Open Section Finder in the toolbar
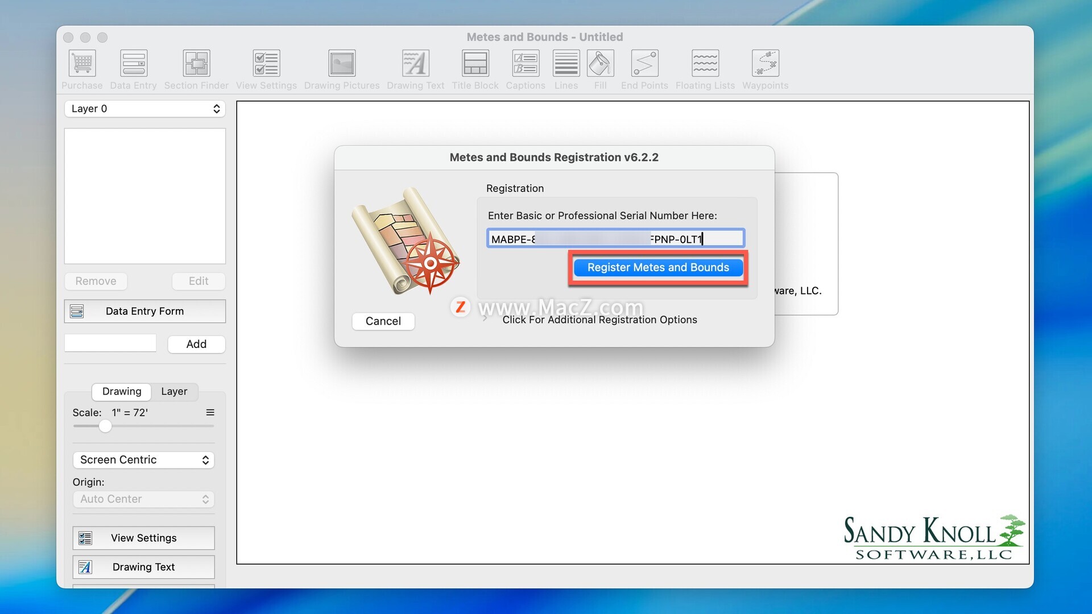This screenshot has height=614, width=1092. 196,63
